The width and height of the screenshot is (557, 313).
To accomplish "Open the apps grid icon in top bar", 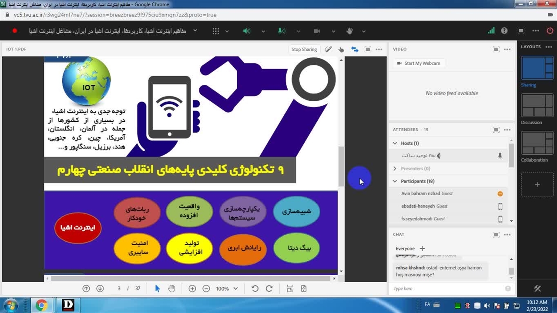I will coord(216,31).
